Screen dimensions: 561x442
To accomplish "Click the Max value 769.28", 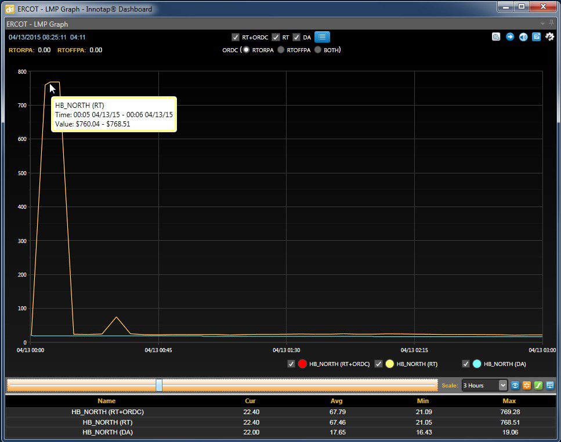I will tap(510, 412).
